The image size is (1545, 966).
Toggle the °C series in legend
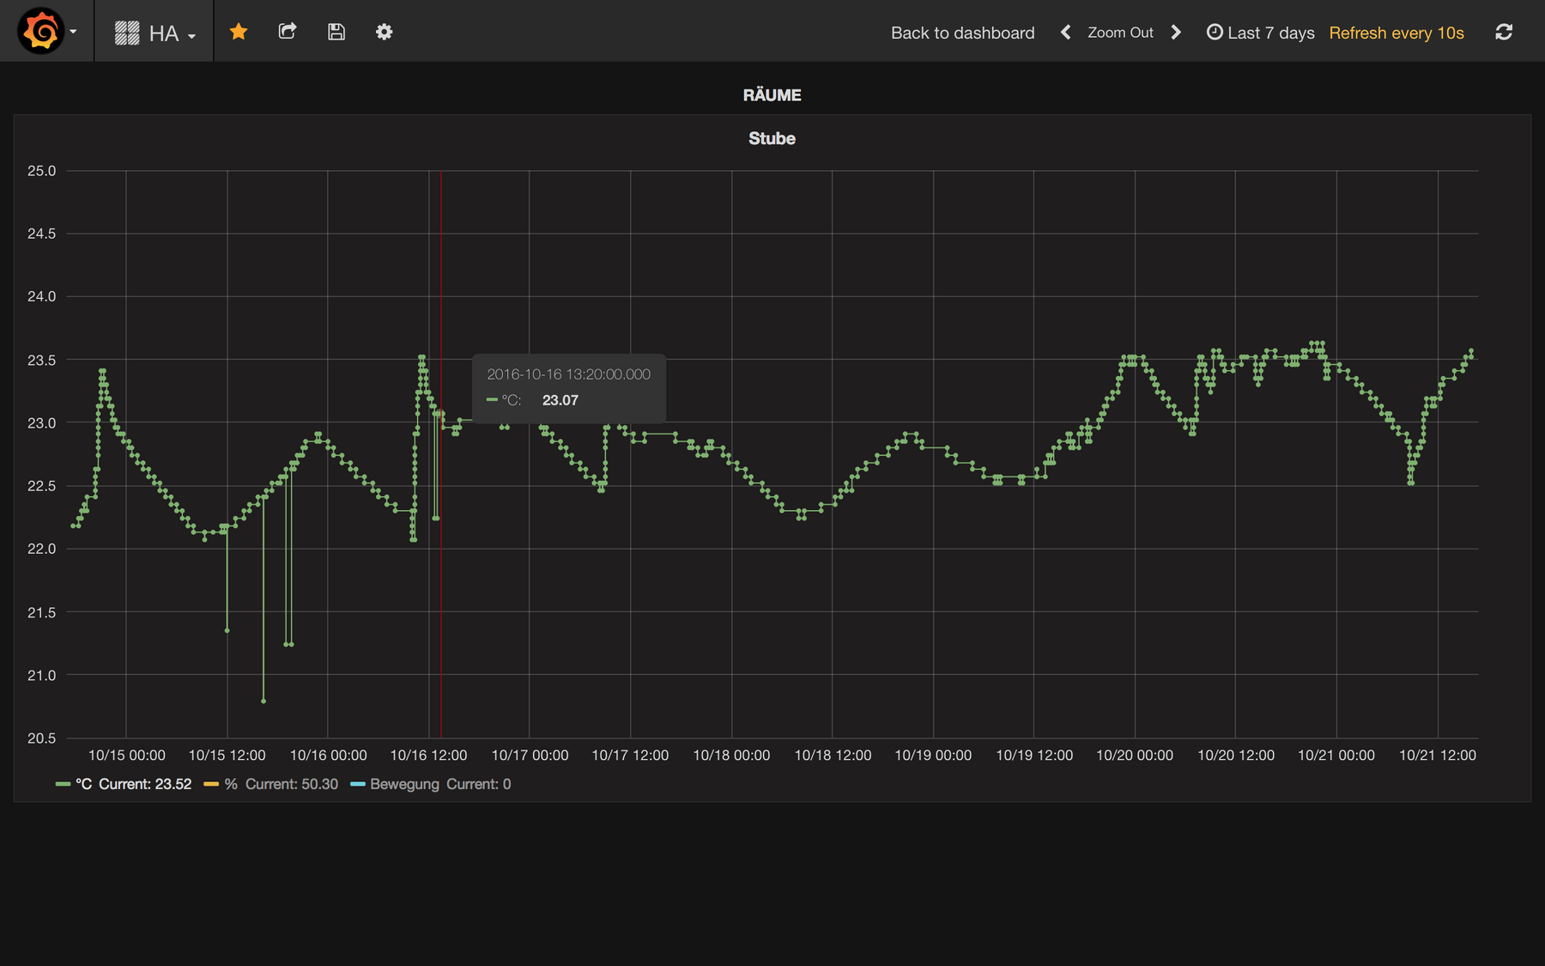tap(83, 784)
